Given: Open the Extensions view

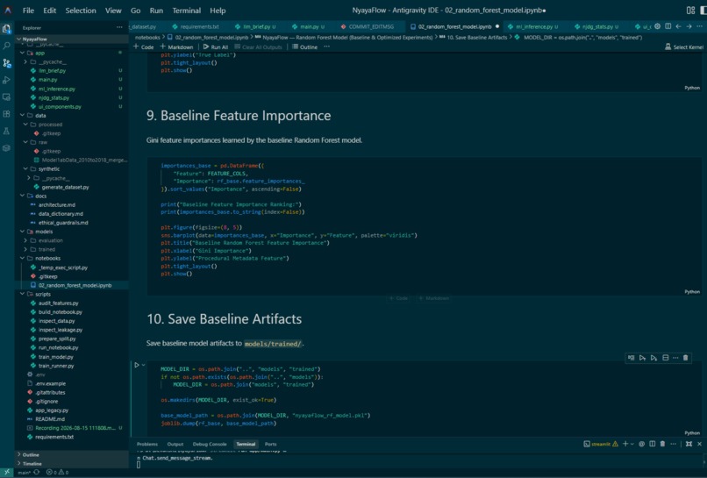Looking at the screenshot, I should click(7, 114).
